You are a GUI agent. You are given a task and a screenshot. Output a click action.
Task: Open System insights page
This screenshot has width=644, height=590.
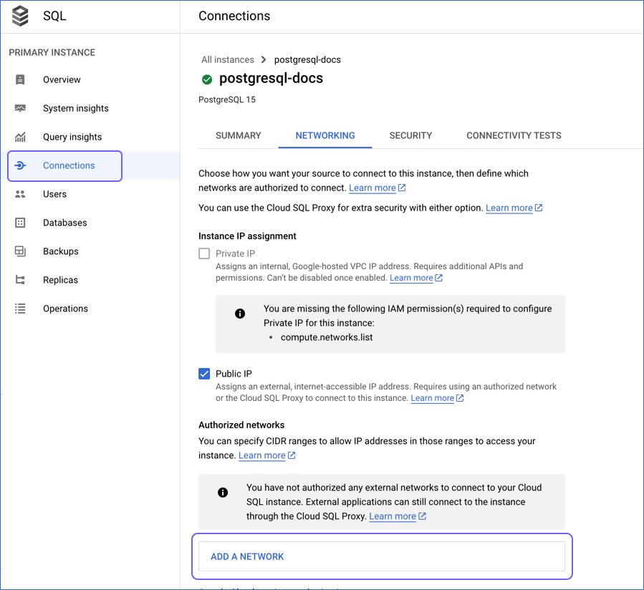click(76, 108)
